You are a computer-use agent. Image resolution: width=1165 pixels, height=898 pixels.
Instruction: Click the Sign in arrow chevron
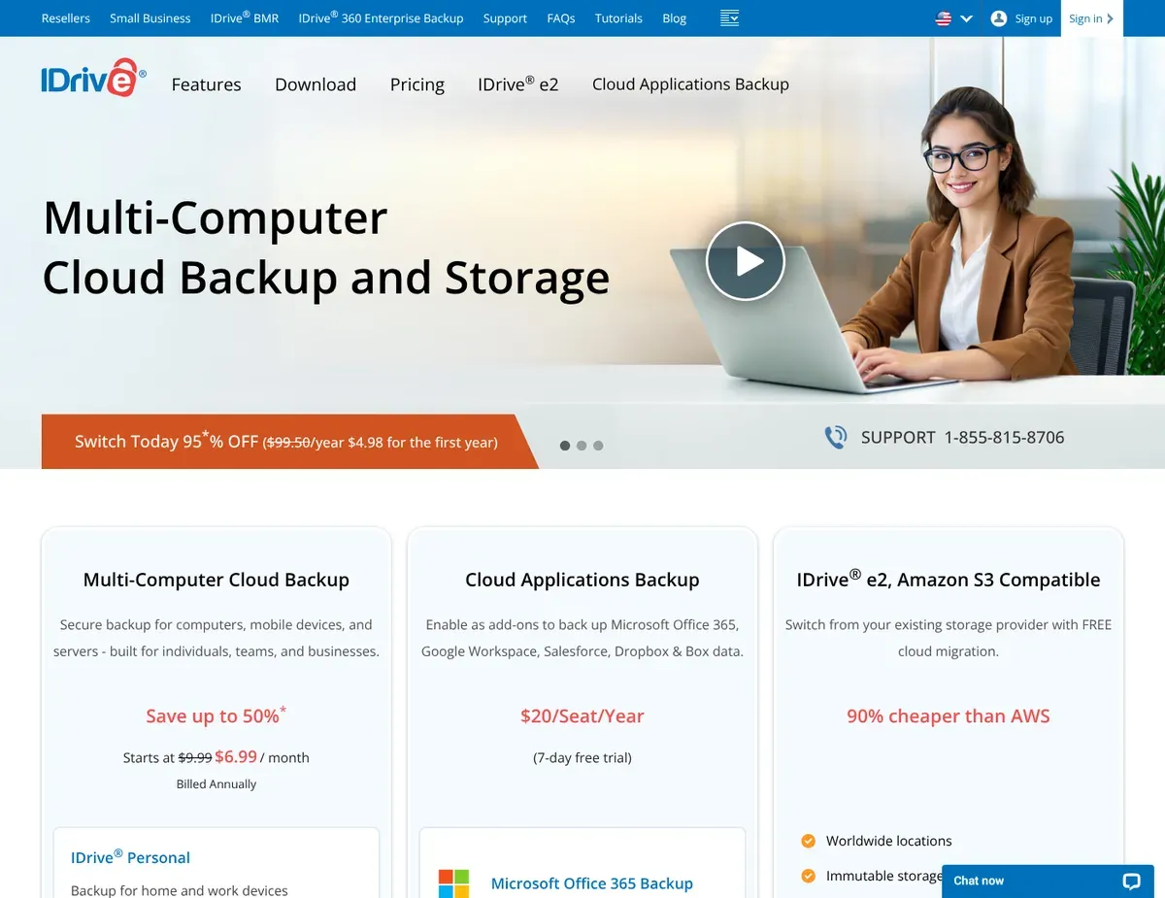coord(1110,18)
